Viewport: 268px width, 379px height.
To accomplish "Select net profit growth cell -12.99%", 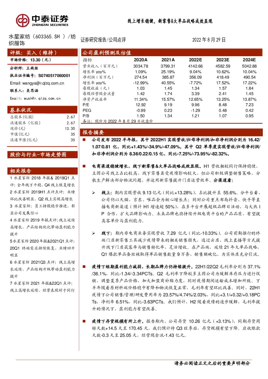I will tap(141, 83).
